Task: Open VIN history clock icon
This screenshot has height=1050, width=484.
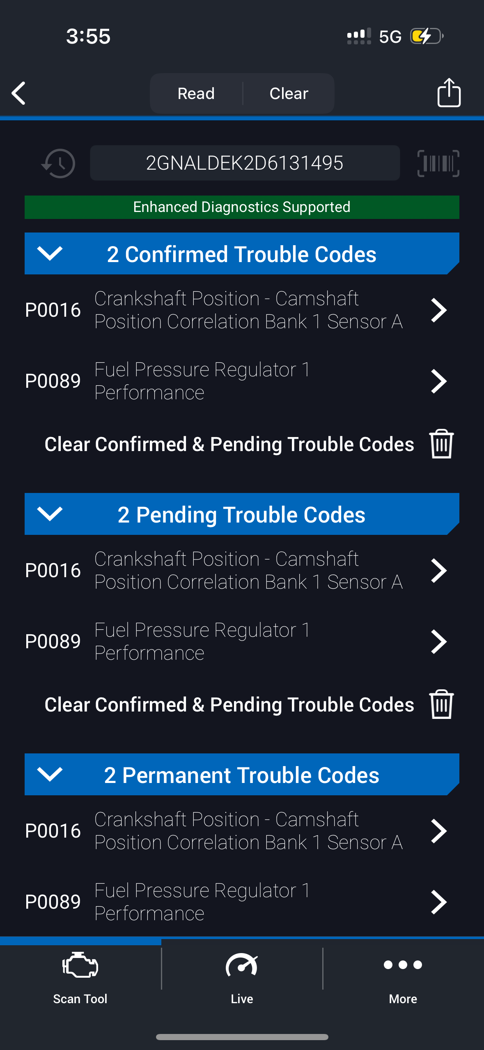Action: pos(58,163)
